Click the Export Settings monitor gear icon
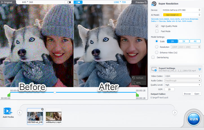This screenshot has height=130, width=204. (154, 69)
